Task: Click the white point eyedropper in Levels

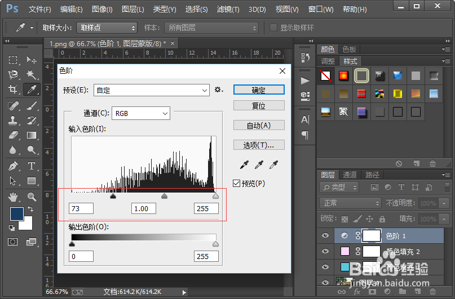Action: (273, 165)
